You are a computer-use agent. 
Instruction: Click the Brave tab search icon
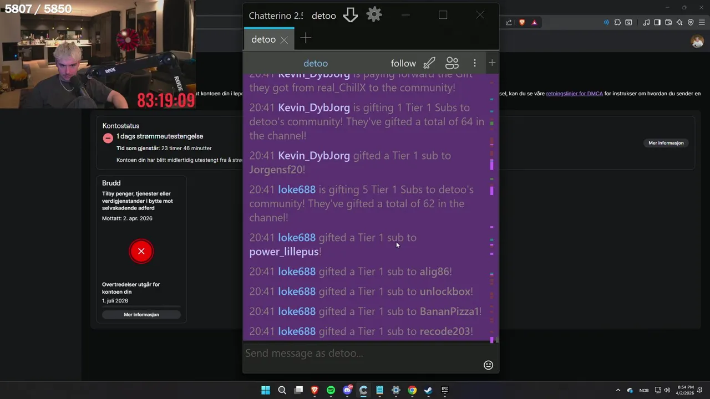click(x=628, y=22)
